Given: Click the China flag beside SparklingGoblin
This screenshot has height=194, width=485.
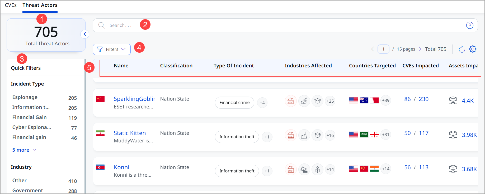Looking at the screenshot, I should tap(100, 99).
